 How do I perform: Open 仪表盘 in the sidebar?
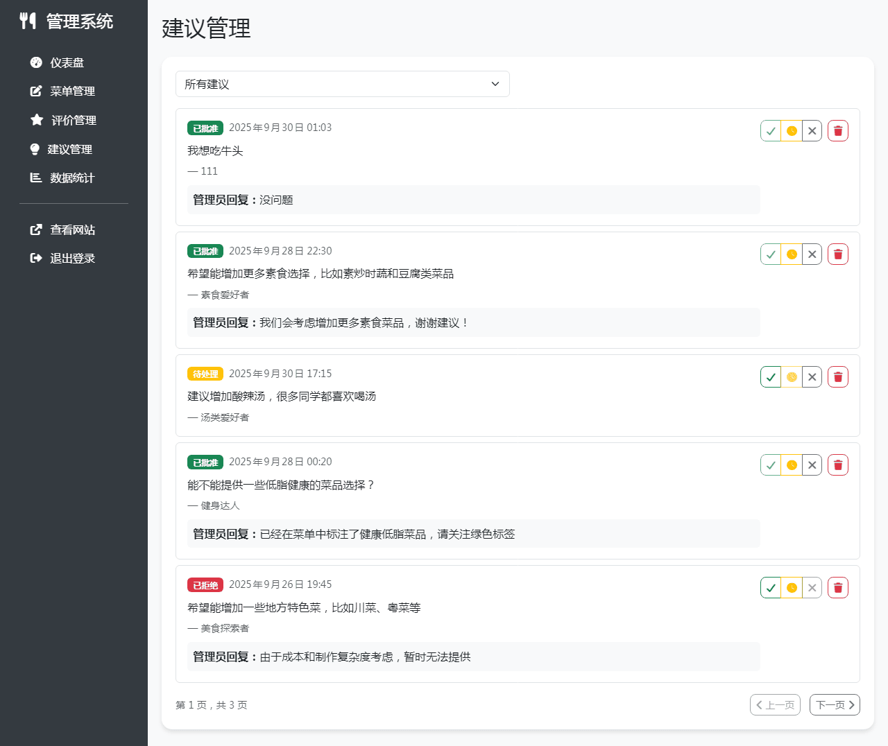pyautogui.click(x=67, y=62)
